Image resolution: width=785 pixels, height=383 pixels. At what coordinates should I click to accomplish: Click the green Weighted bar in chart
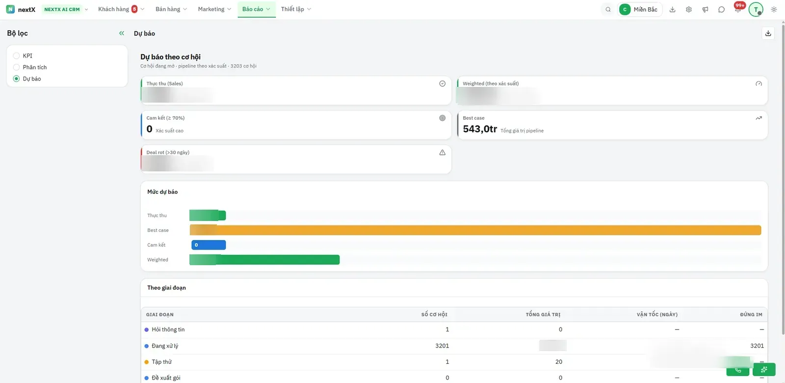(264, 260)
